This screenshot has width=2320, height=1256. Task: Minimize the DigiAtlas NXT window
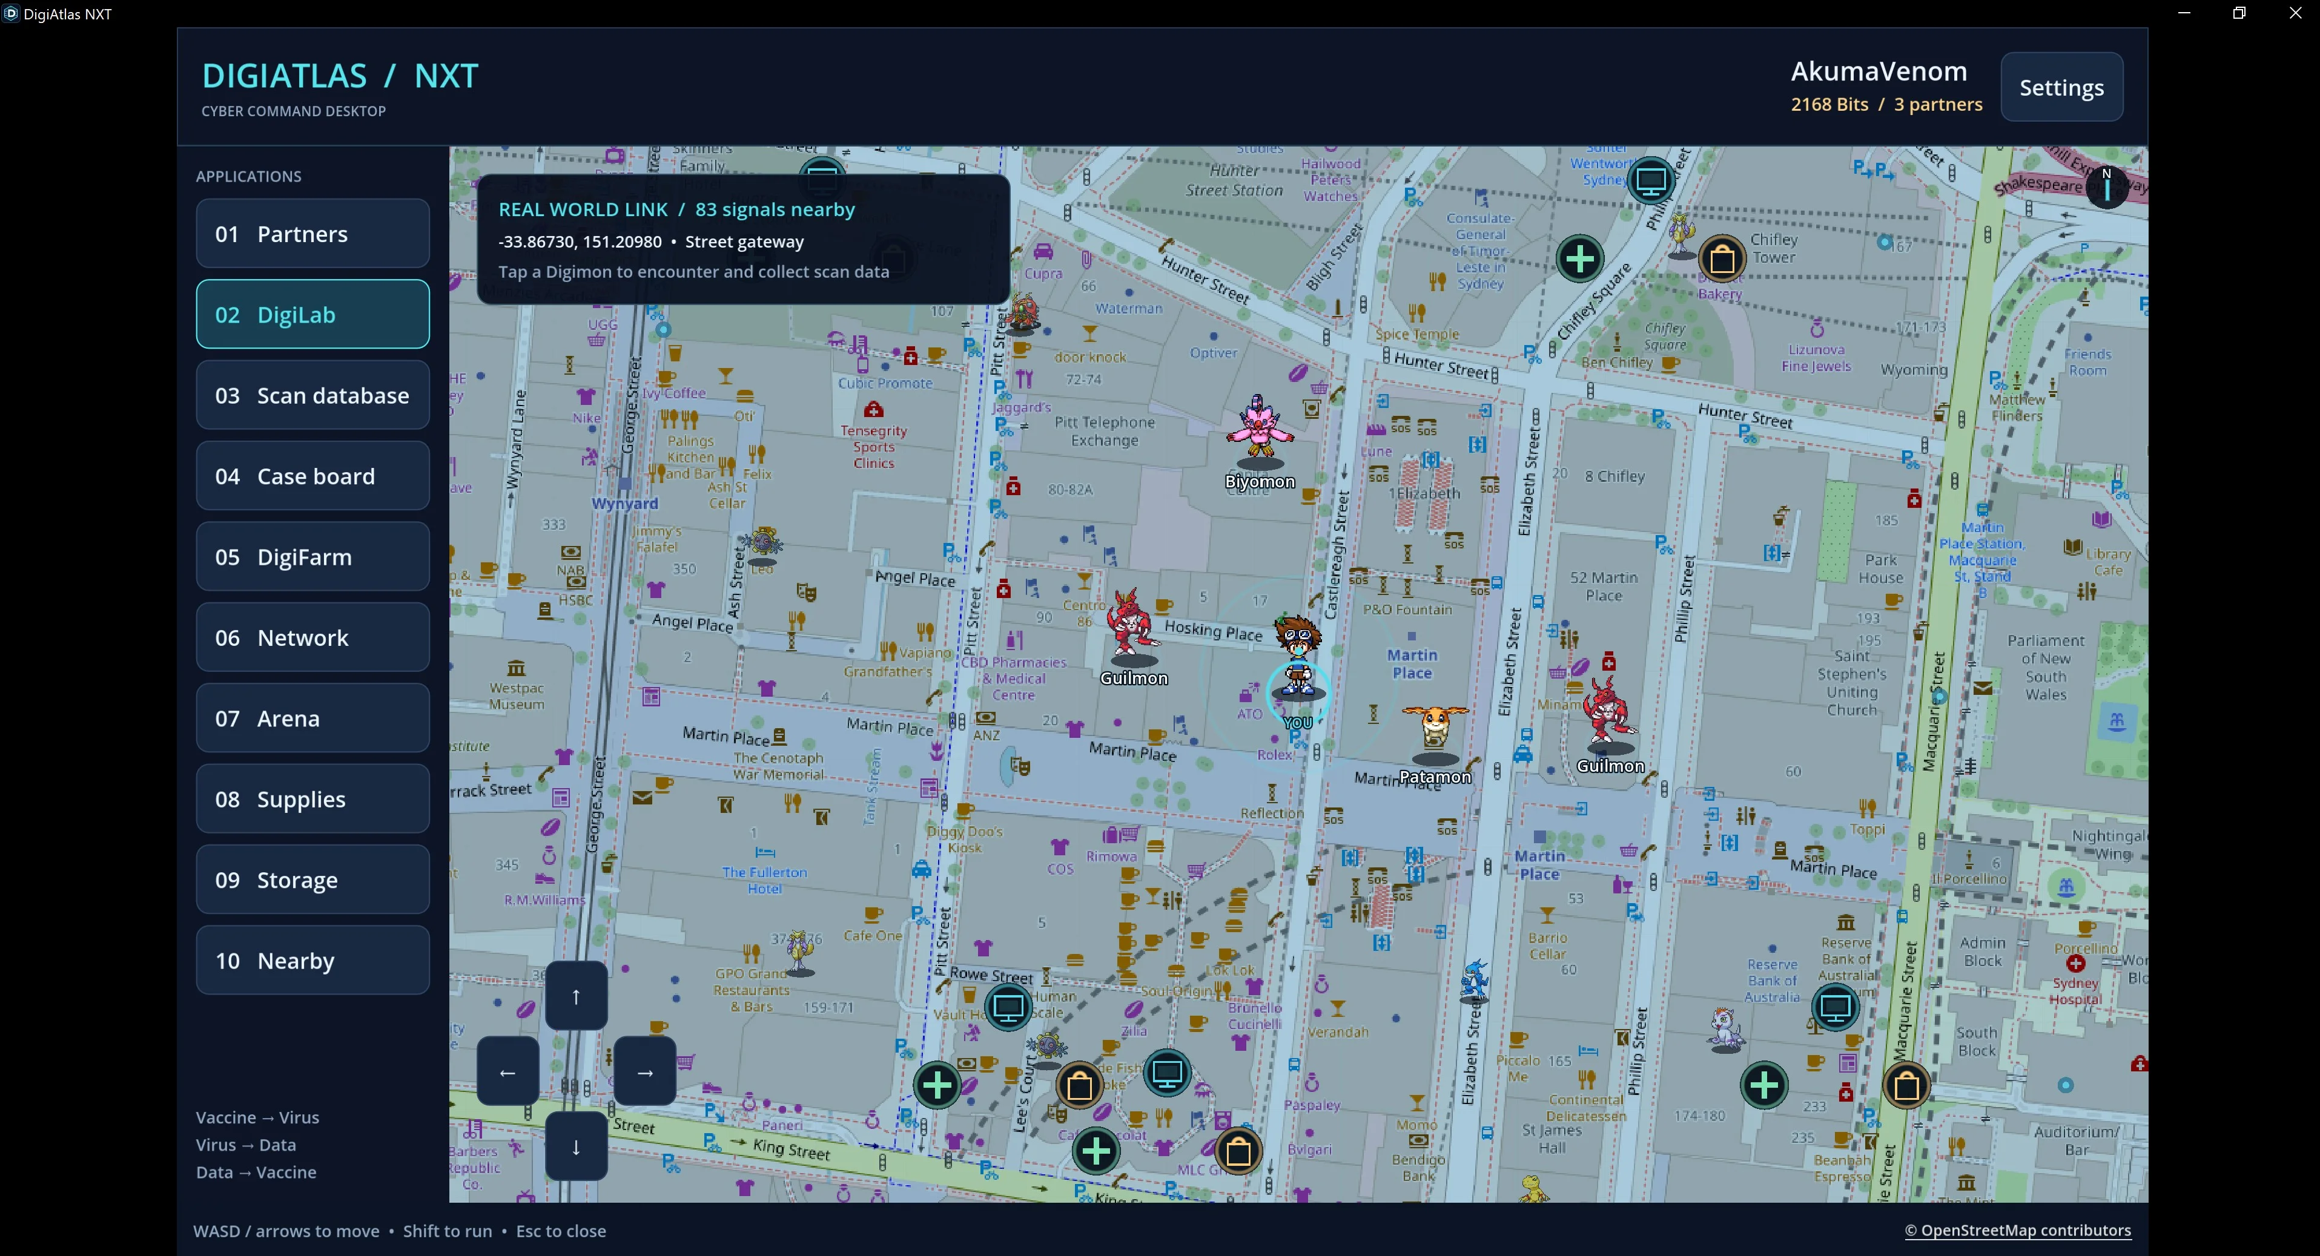pos(2184,13)
